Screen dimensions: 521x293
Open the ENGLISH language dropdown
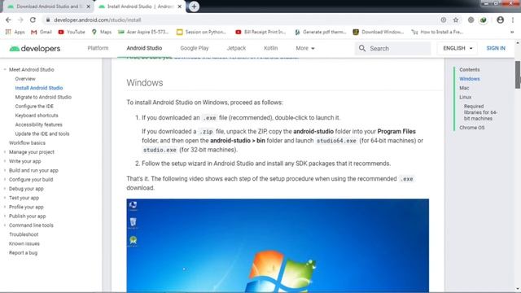[458, 48]
